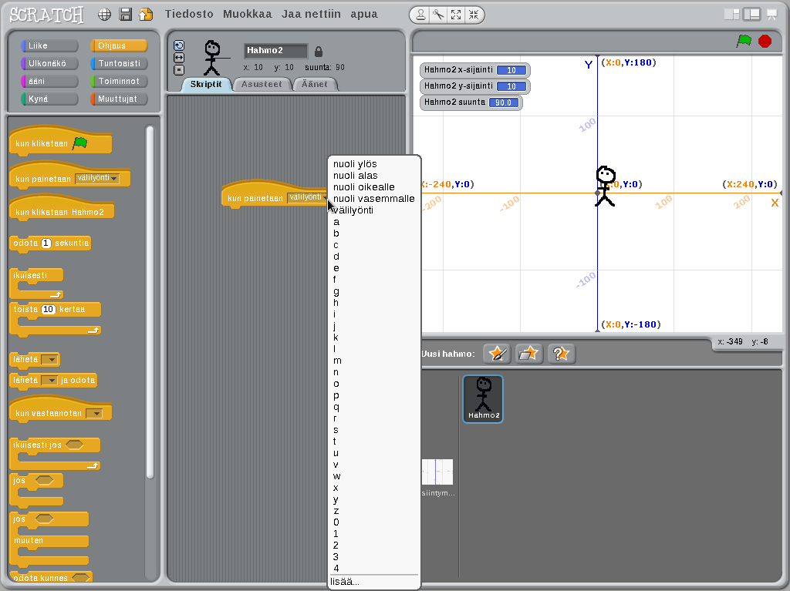Viewport: 790px width, 591px height.
Task: Open the Muuttujat block category
Action: 119,99
